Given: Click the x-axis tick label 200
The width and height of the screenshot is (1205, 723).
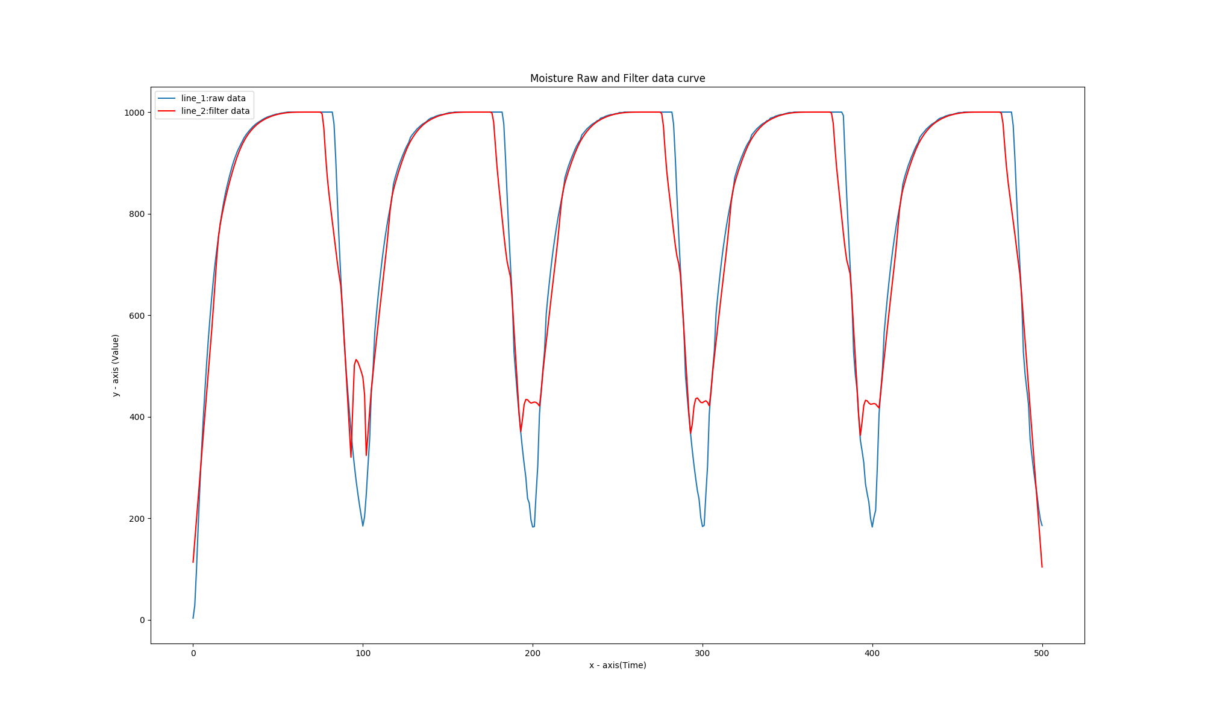Looking at the screenshot, I should 533,653.
